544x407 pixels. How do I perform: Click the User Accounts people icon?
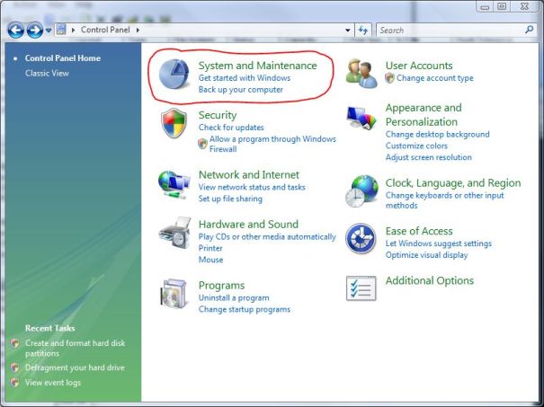(361, 72)
